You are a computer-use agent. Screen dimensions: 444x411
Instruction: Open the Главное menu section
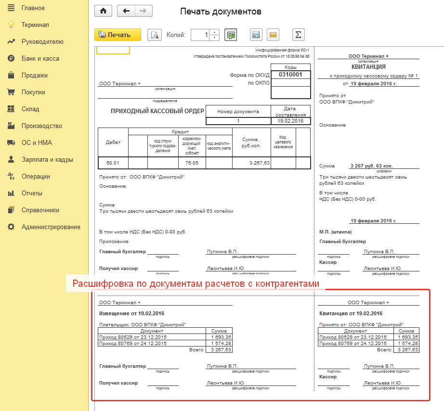pos(33,8)
